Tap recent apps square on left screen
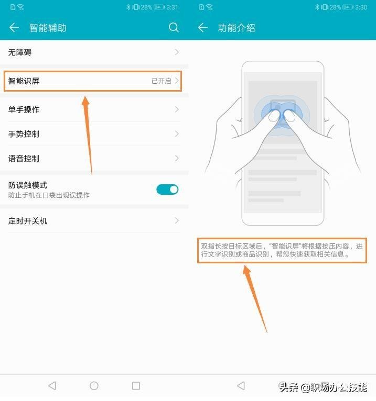 136,385
